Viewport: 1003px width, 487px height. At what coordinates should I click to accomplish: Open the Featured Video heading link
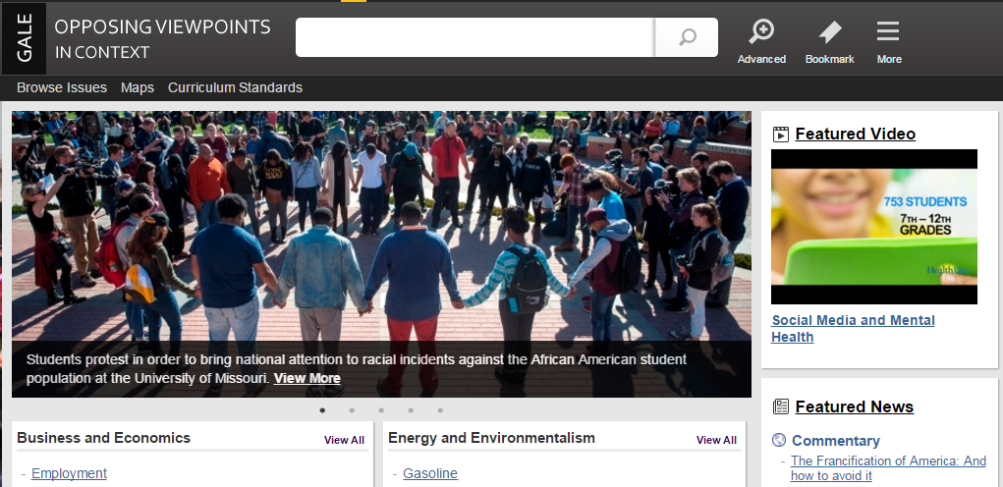pos(856,134)
